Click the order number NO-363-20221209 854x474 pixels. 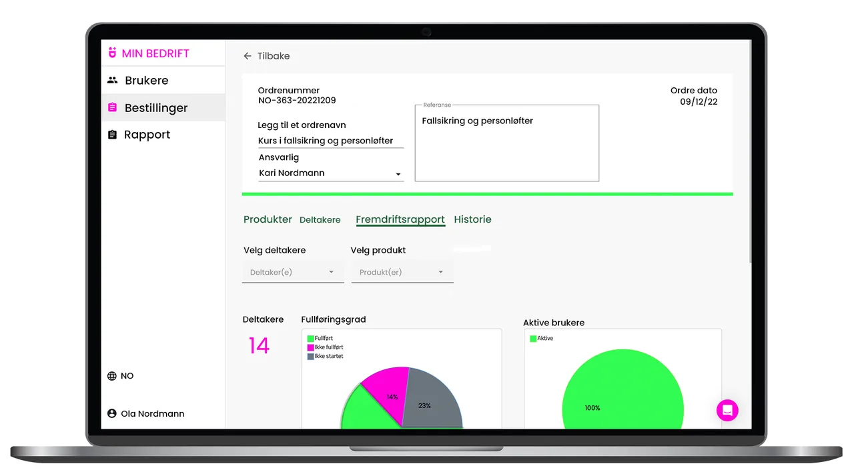coord(297,101)
